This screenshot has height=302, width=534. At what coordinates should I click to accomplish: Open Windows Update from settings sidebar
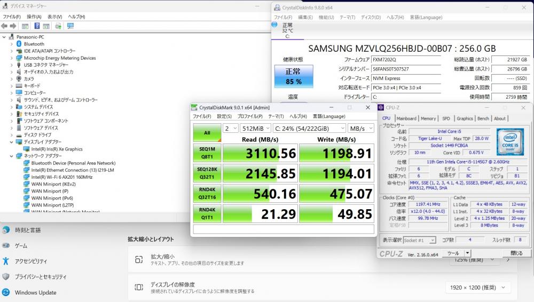pyautogui.click(x=35, y=292)
